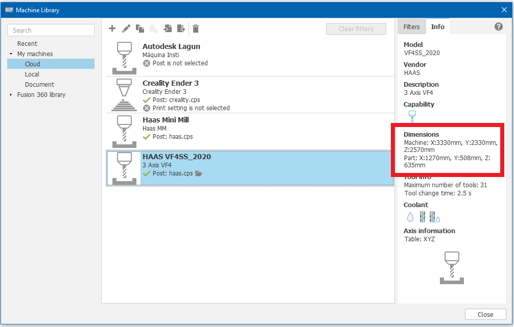Click the greyed paste machine icon

(x=154, y=29)
